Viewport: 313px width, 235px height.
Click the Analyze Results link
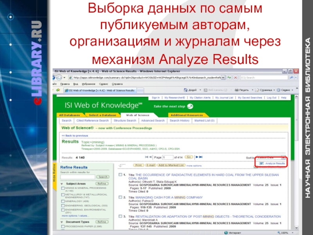click(275, 163)
